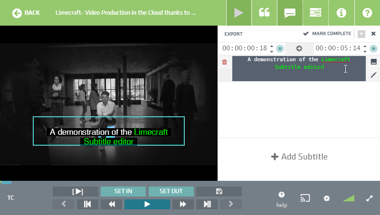The image size is (380, 215).
Task: Increase the subtitle end timecode 00:00:05:14
Action: point(365,46)
